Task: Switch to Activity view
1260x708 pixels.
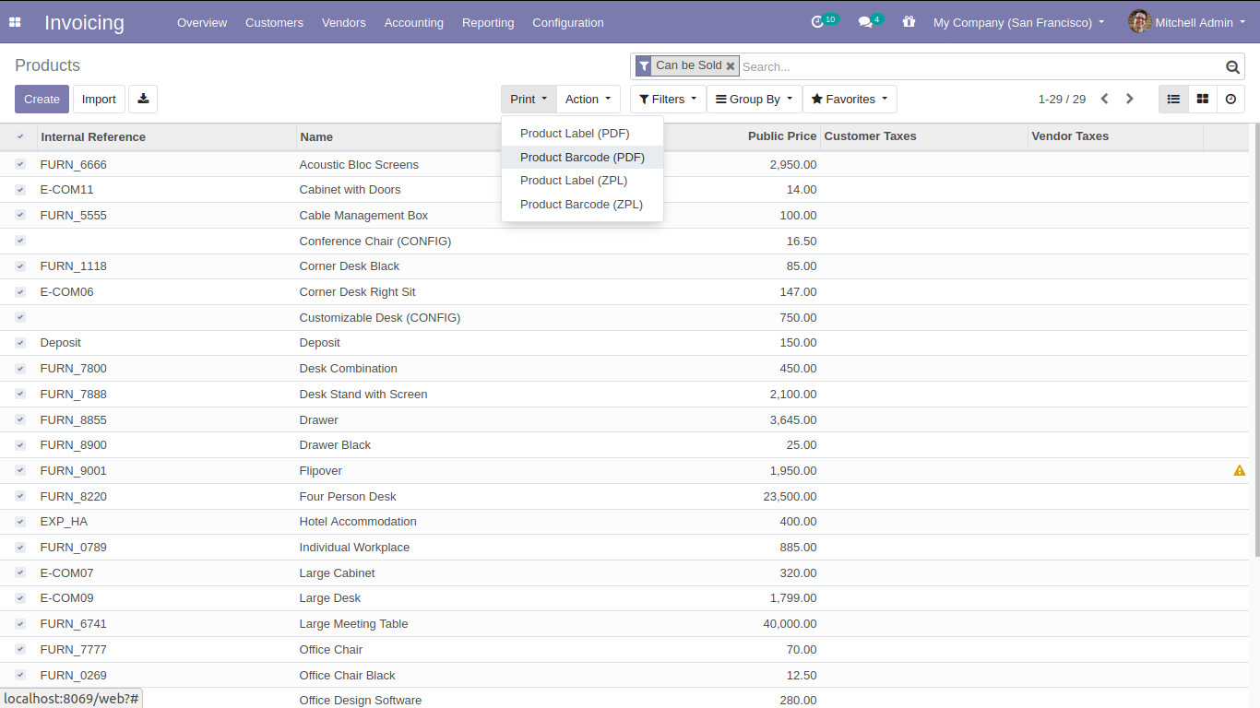Action: [1230, 100]
